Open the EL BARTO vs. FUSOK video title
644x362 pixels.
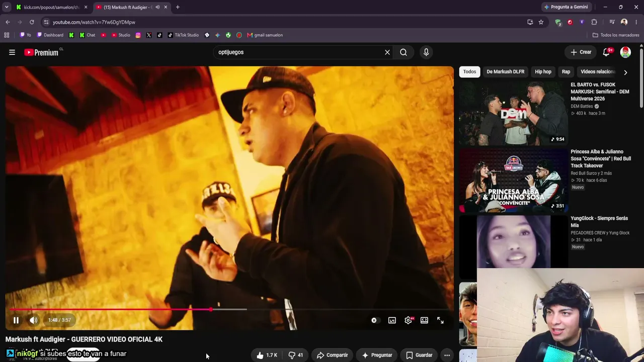click(x=600, y=92)
